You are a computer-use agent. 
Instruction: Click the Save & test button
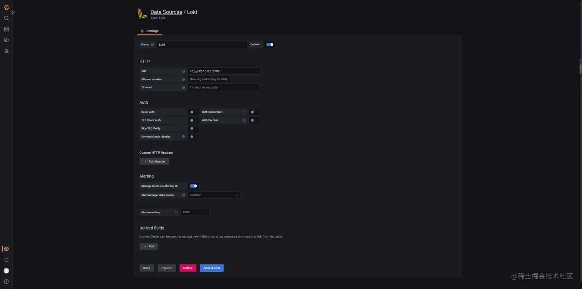[x=212, y=268]
